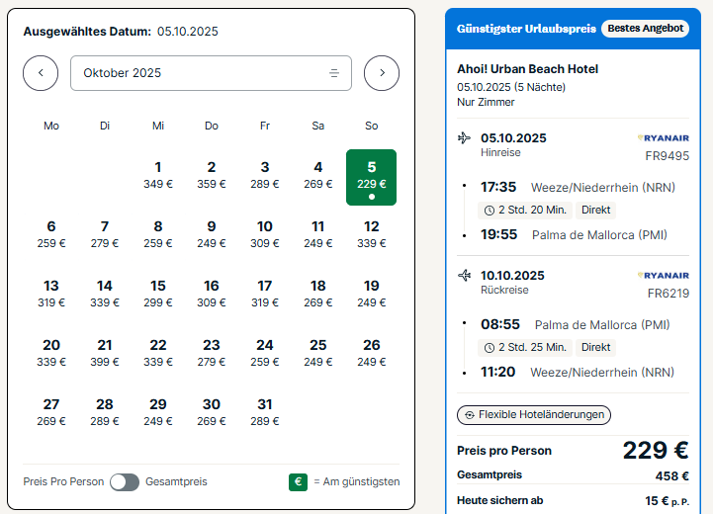Select October 5 for 229 €
713x514 pixels.
coord(372,177)
